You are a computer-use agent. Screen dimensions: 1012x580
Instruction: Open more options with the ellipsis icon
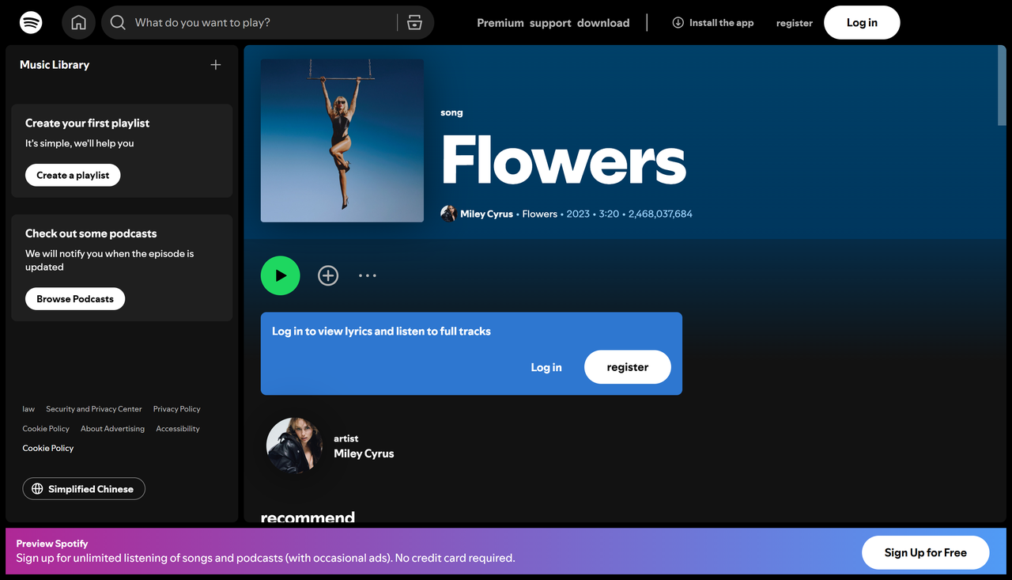367,275
